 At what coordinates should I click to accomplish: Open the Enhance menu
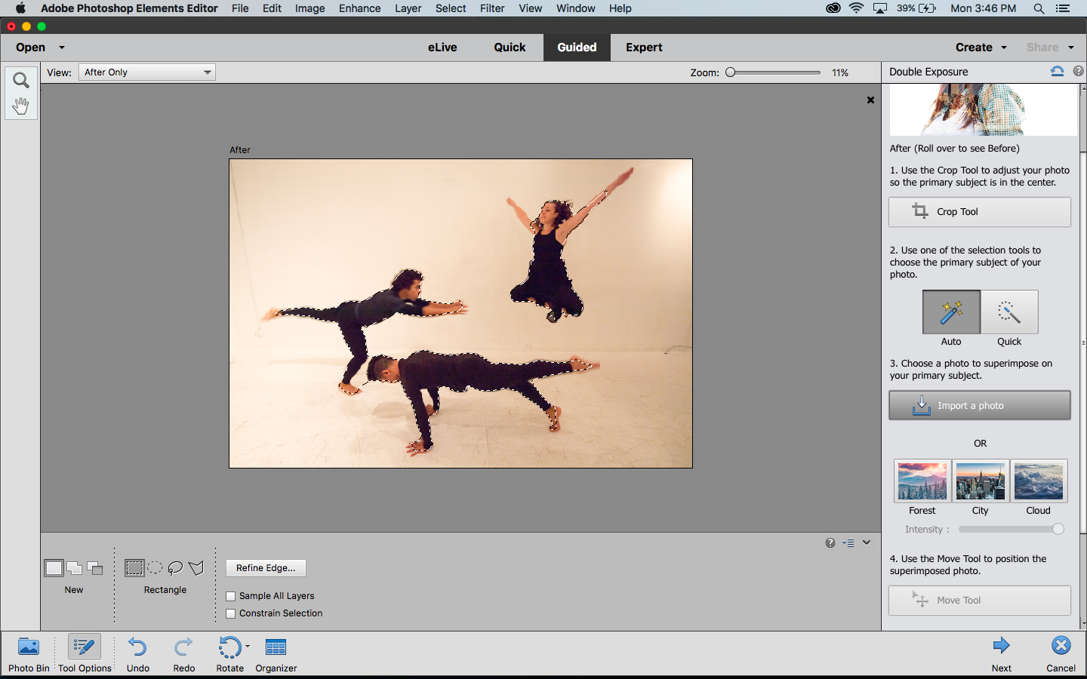click(359, 8)
